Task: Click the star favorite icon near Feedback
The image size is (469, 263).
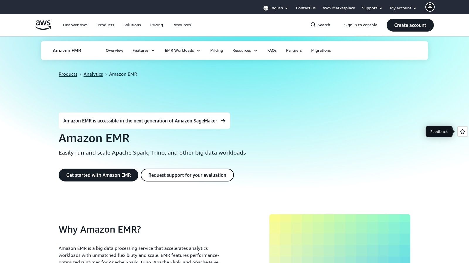Action: coord(462,131)
